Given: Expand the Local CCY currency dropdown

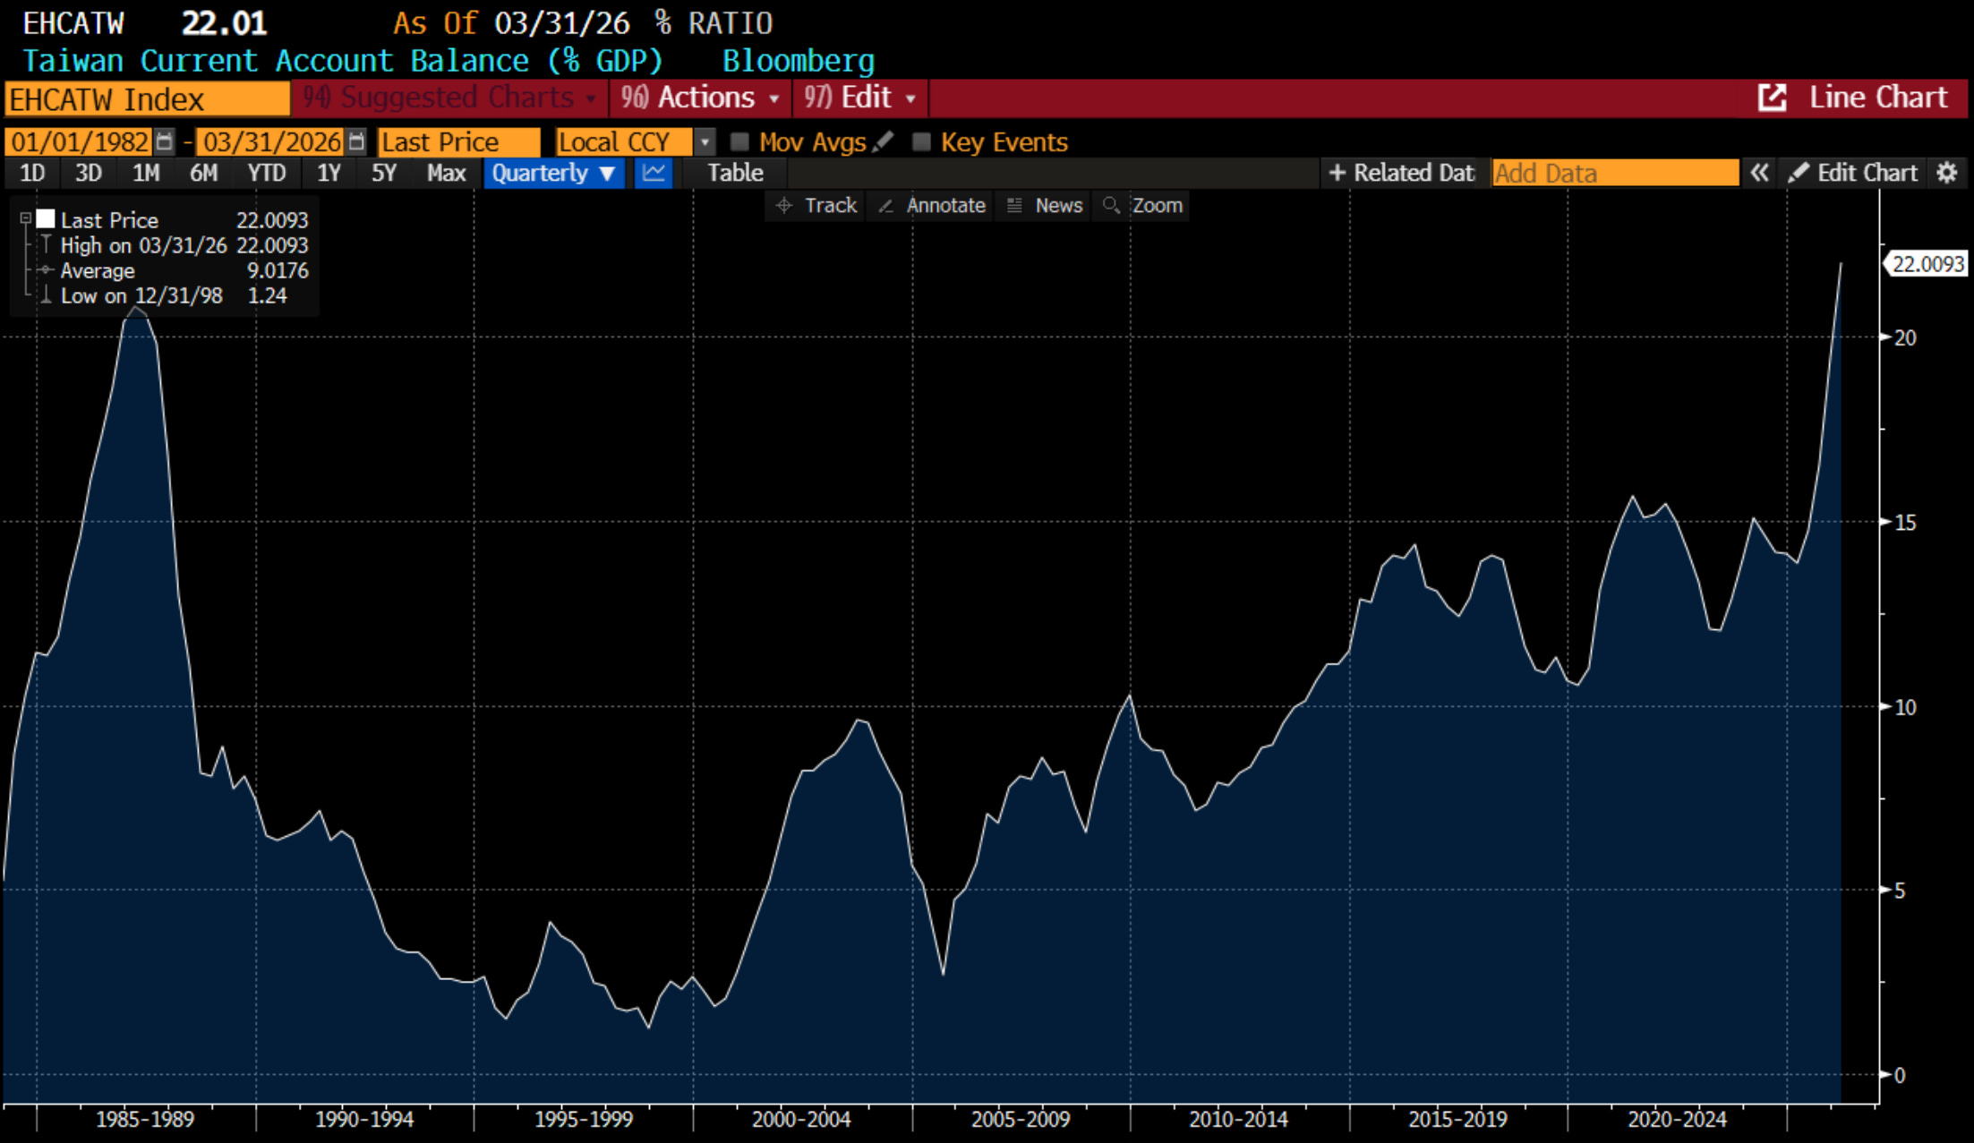Looking at the screenshot, I should 705,141.
